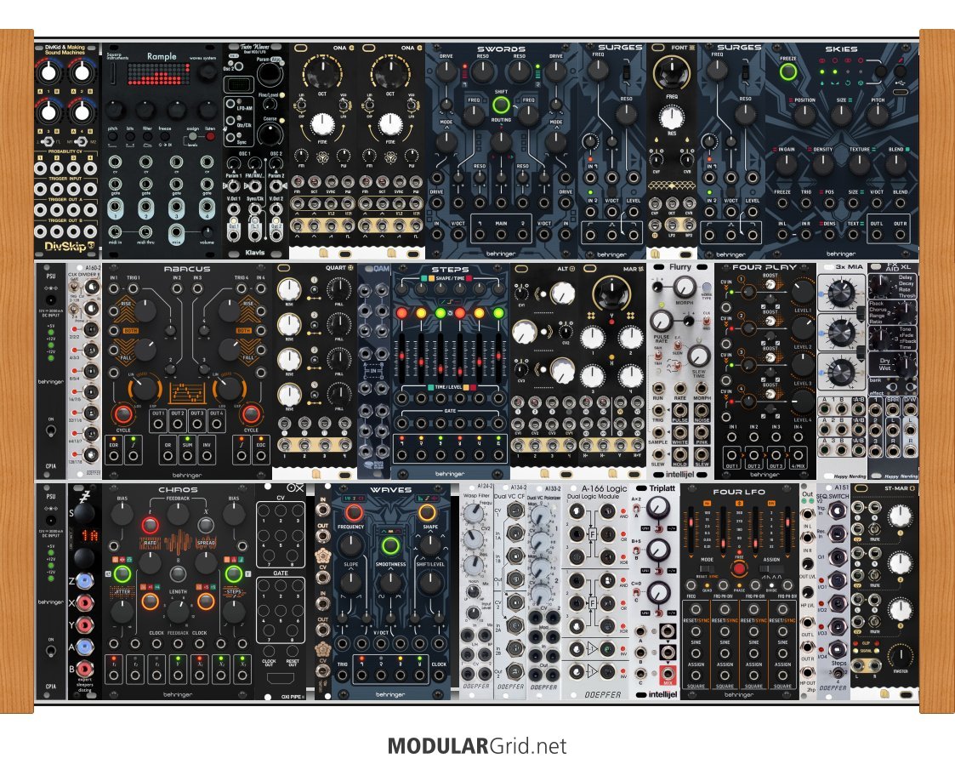Click the Klavis brand label on Twin Waves
The height and width of the screenshot is (764, 955).
pos(254,252)
